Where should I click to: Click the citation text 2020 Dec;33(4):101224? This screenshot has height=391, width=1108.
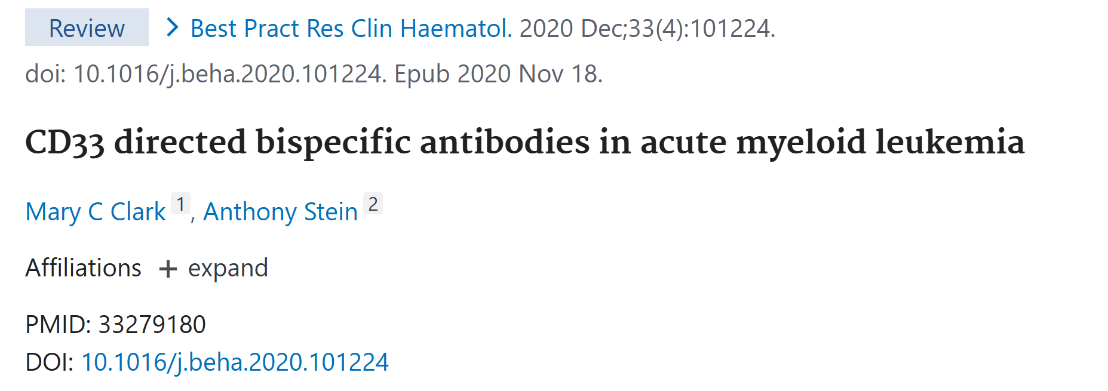(647, 28)
